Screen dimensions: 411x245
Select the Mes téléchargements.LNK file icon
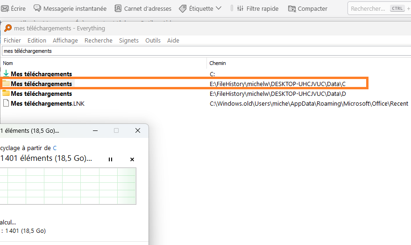[6, 103]
